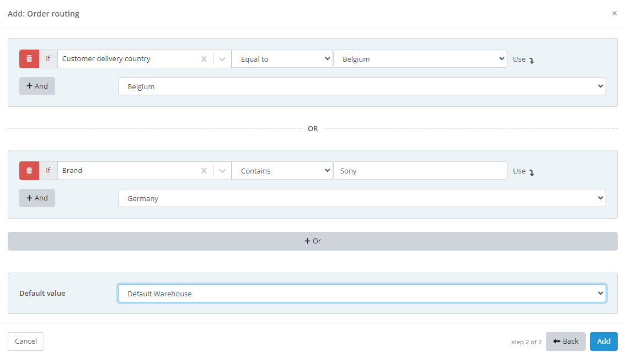Add an And condition to Brand rule

pos(37,198)
